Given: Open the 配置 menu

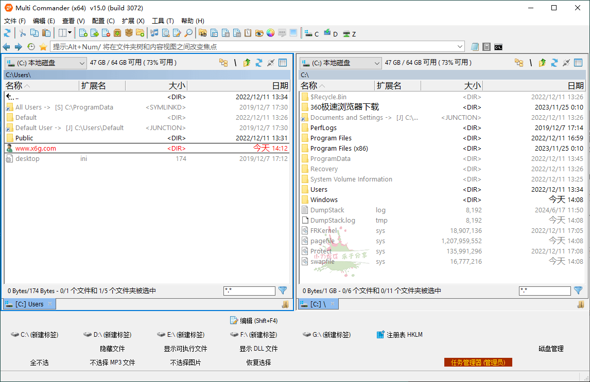Looking at the screenshot, I should coord(102,21).
